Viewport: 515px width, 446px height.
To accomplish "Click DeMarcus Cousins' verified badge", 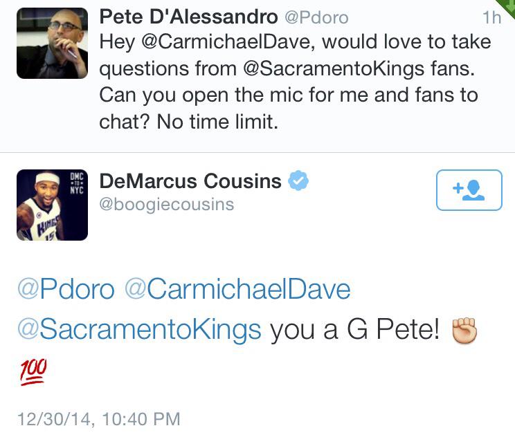I will pyautogui.click(x=298, y=180).
